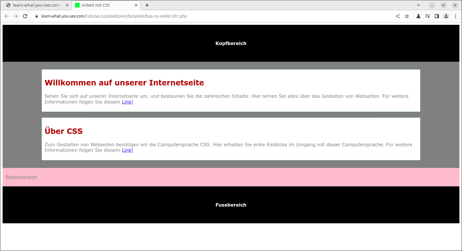
Task: Follow Link! in Willkommen section
Action: pyautogui.click(x=127, y=102)
